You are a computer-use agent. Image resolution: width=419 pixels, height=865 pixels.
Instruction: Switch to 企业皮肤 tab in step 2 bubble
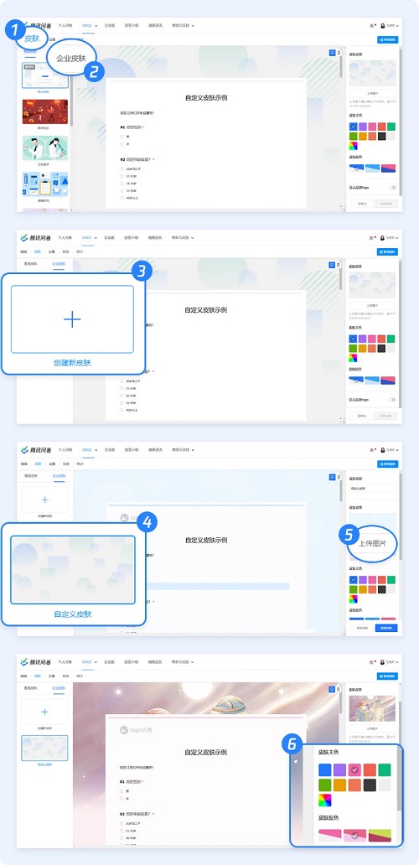(x=72, y=58)
